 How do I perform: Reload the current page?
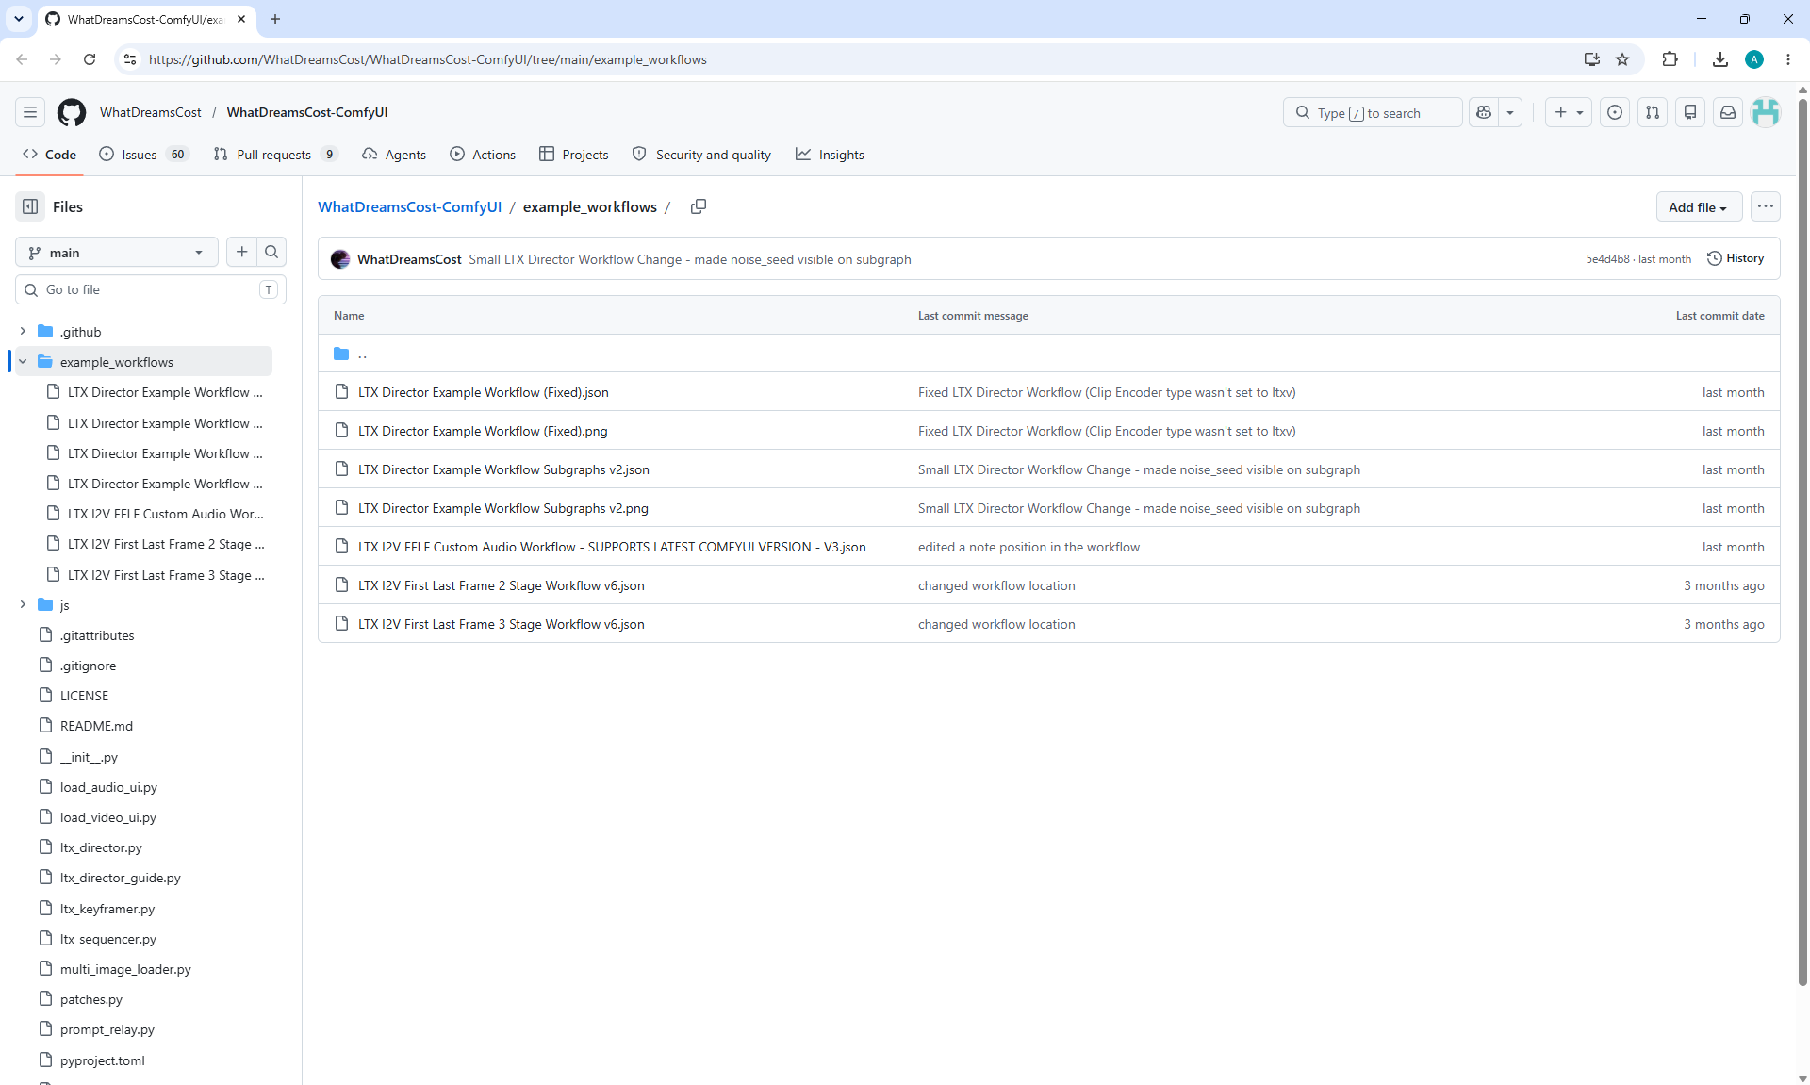tap(90, 59)
